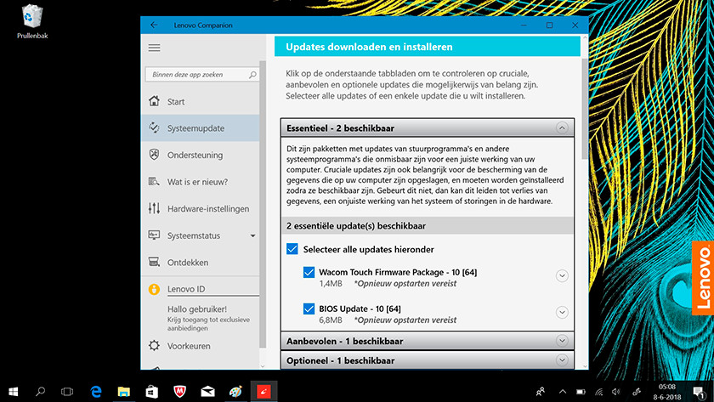The height and width of the screenshot is (402, 714).
Task: Collapse the Essentieel section
Action: 561,128
